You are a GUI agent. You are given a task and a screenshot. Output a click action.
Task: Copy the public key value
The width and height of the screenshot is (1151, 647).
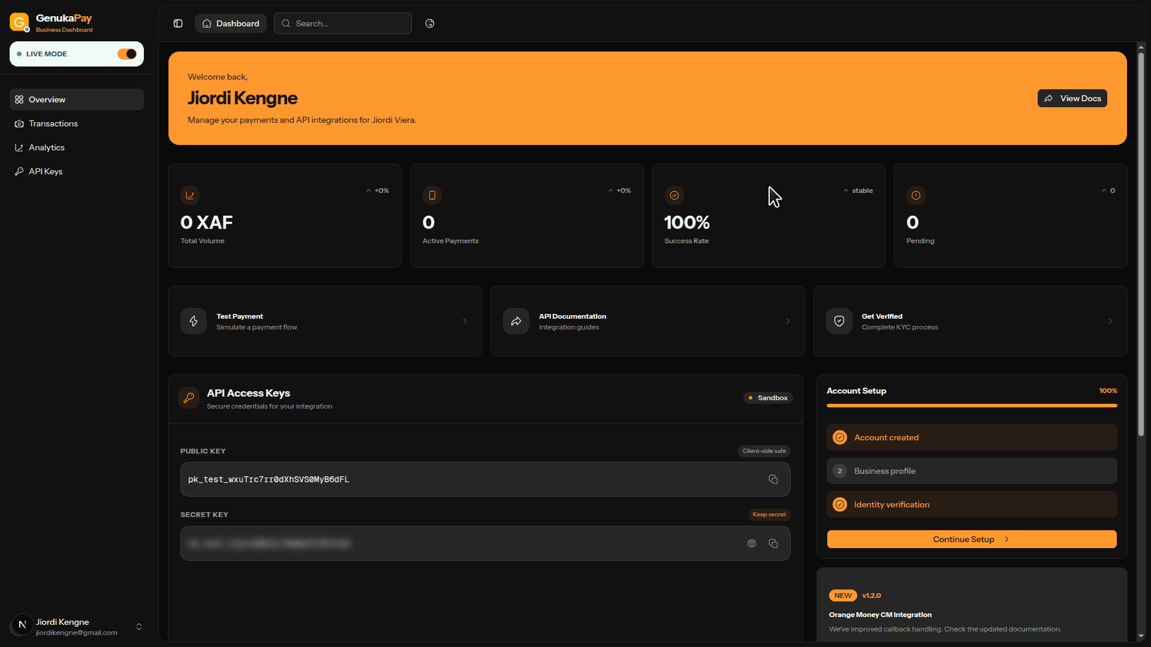[773, 479]
